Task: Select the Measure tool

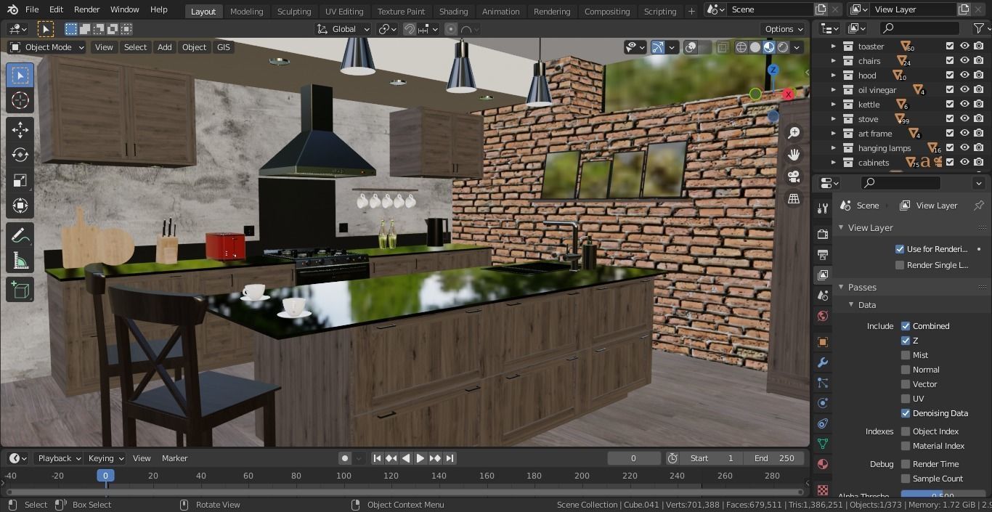Action: (20, 261)
